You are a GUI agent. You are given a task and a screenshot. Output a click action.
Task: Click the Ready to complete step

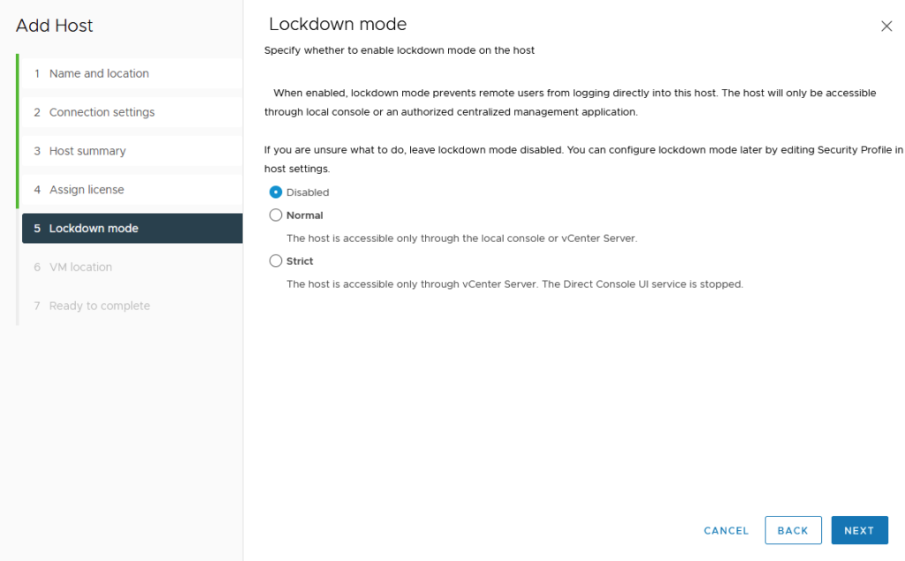[x=99, y=306]
